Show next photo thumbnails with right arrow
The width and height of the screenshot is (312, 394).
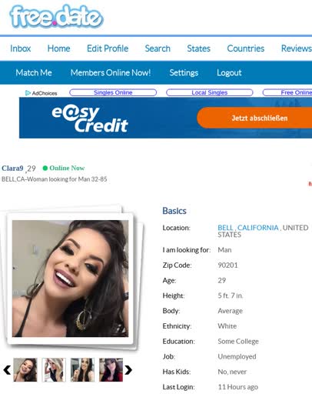coord(128,369)
